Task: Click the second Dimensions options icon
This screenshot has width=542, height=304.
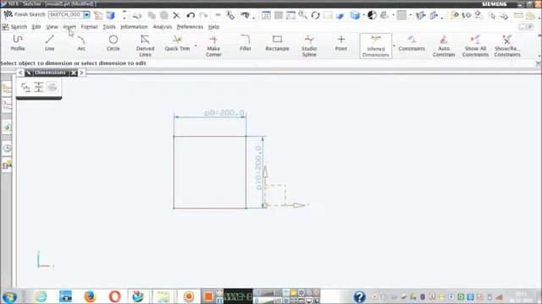Action: (39, 88)
